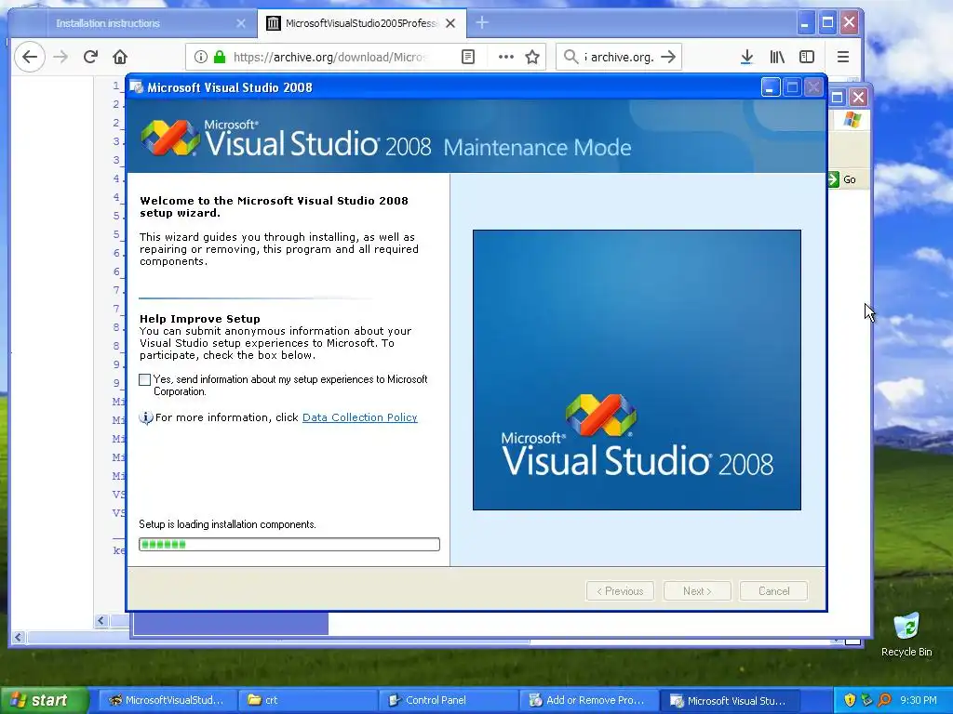Image resolution: width=953 pixels, height=714 pixels.
Task: Open Firefox library icon
Action: [x=777, y=57]
